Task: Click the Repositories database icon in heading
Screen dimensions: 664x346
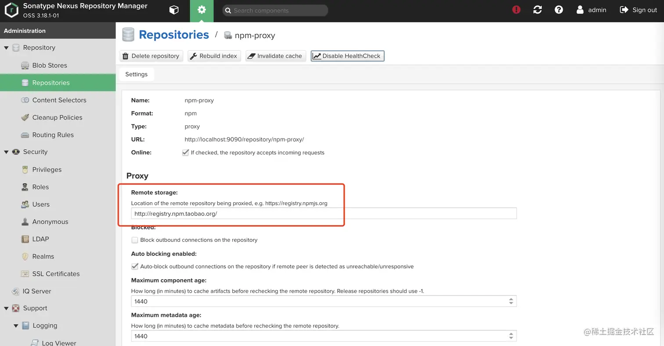Action: [128, 35]
